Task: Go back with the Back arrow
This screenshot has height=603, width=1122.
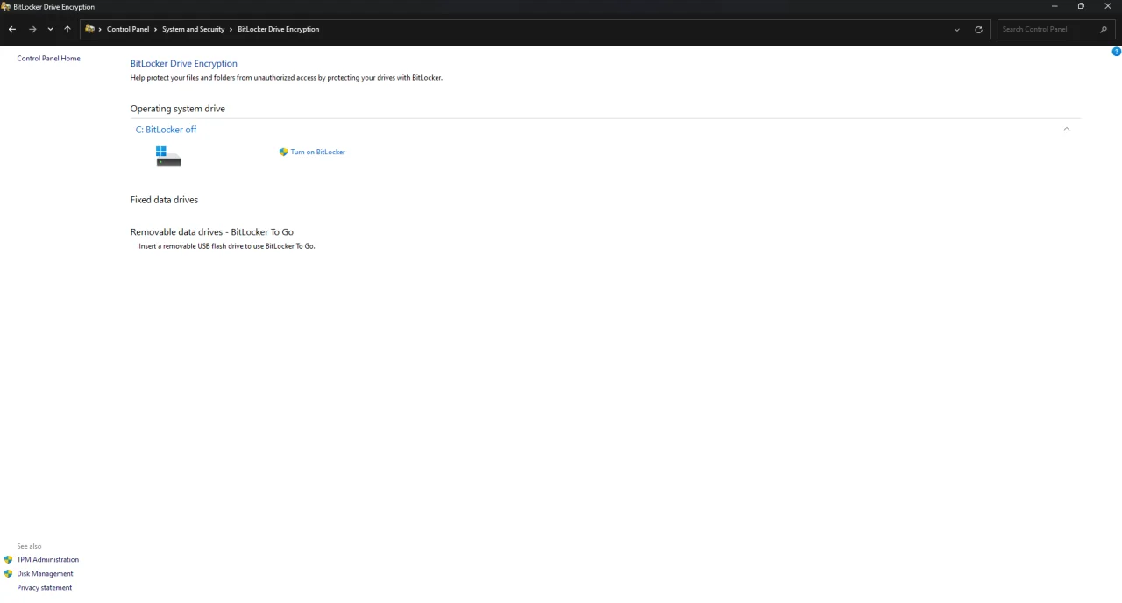Action: click(12, 29)
